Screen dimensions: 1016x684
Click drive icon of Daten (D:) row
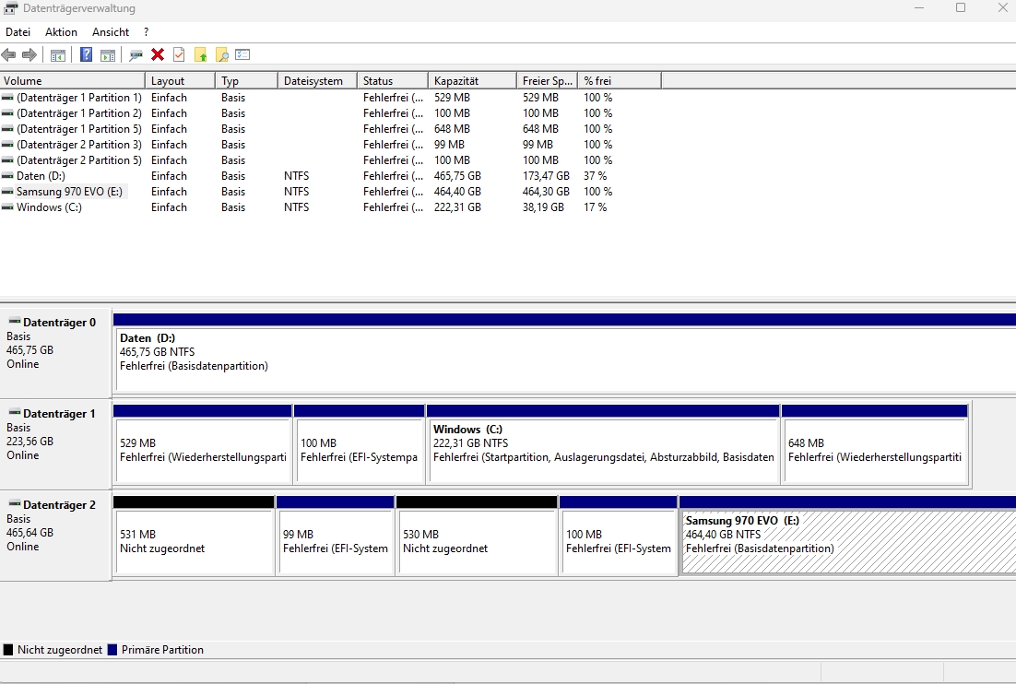[7, 176]
